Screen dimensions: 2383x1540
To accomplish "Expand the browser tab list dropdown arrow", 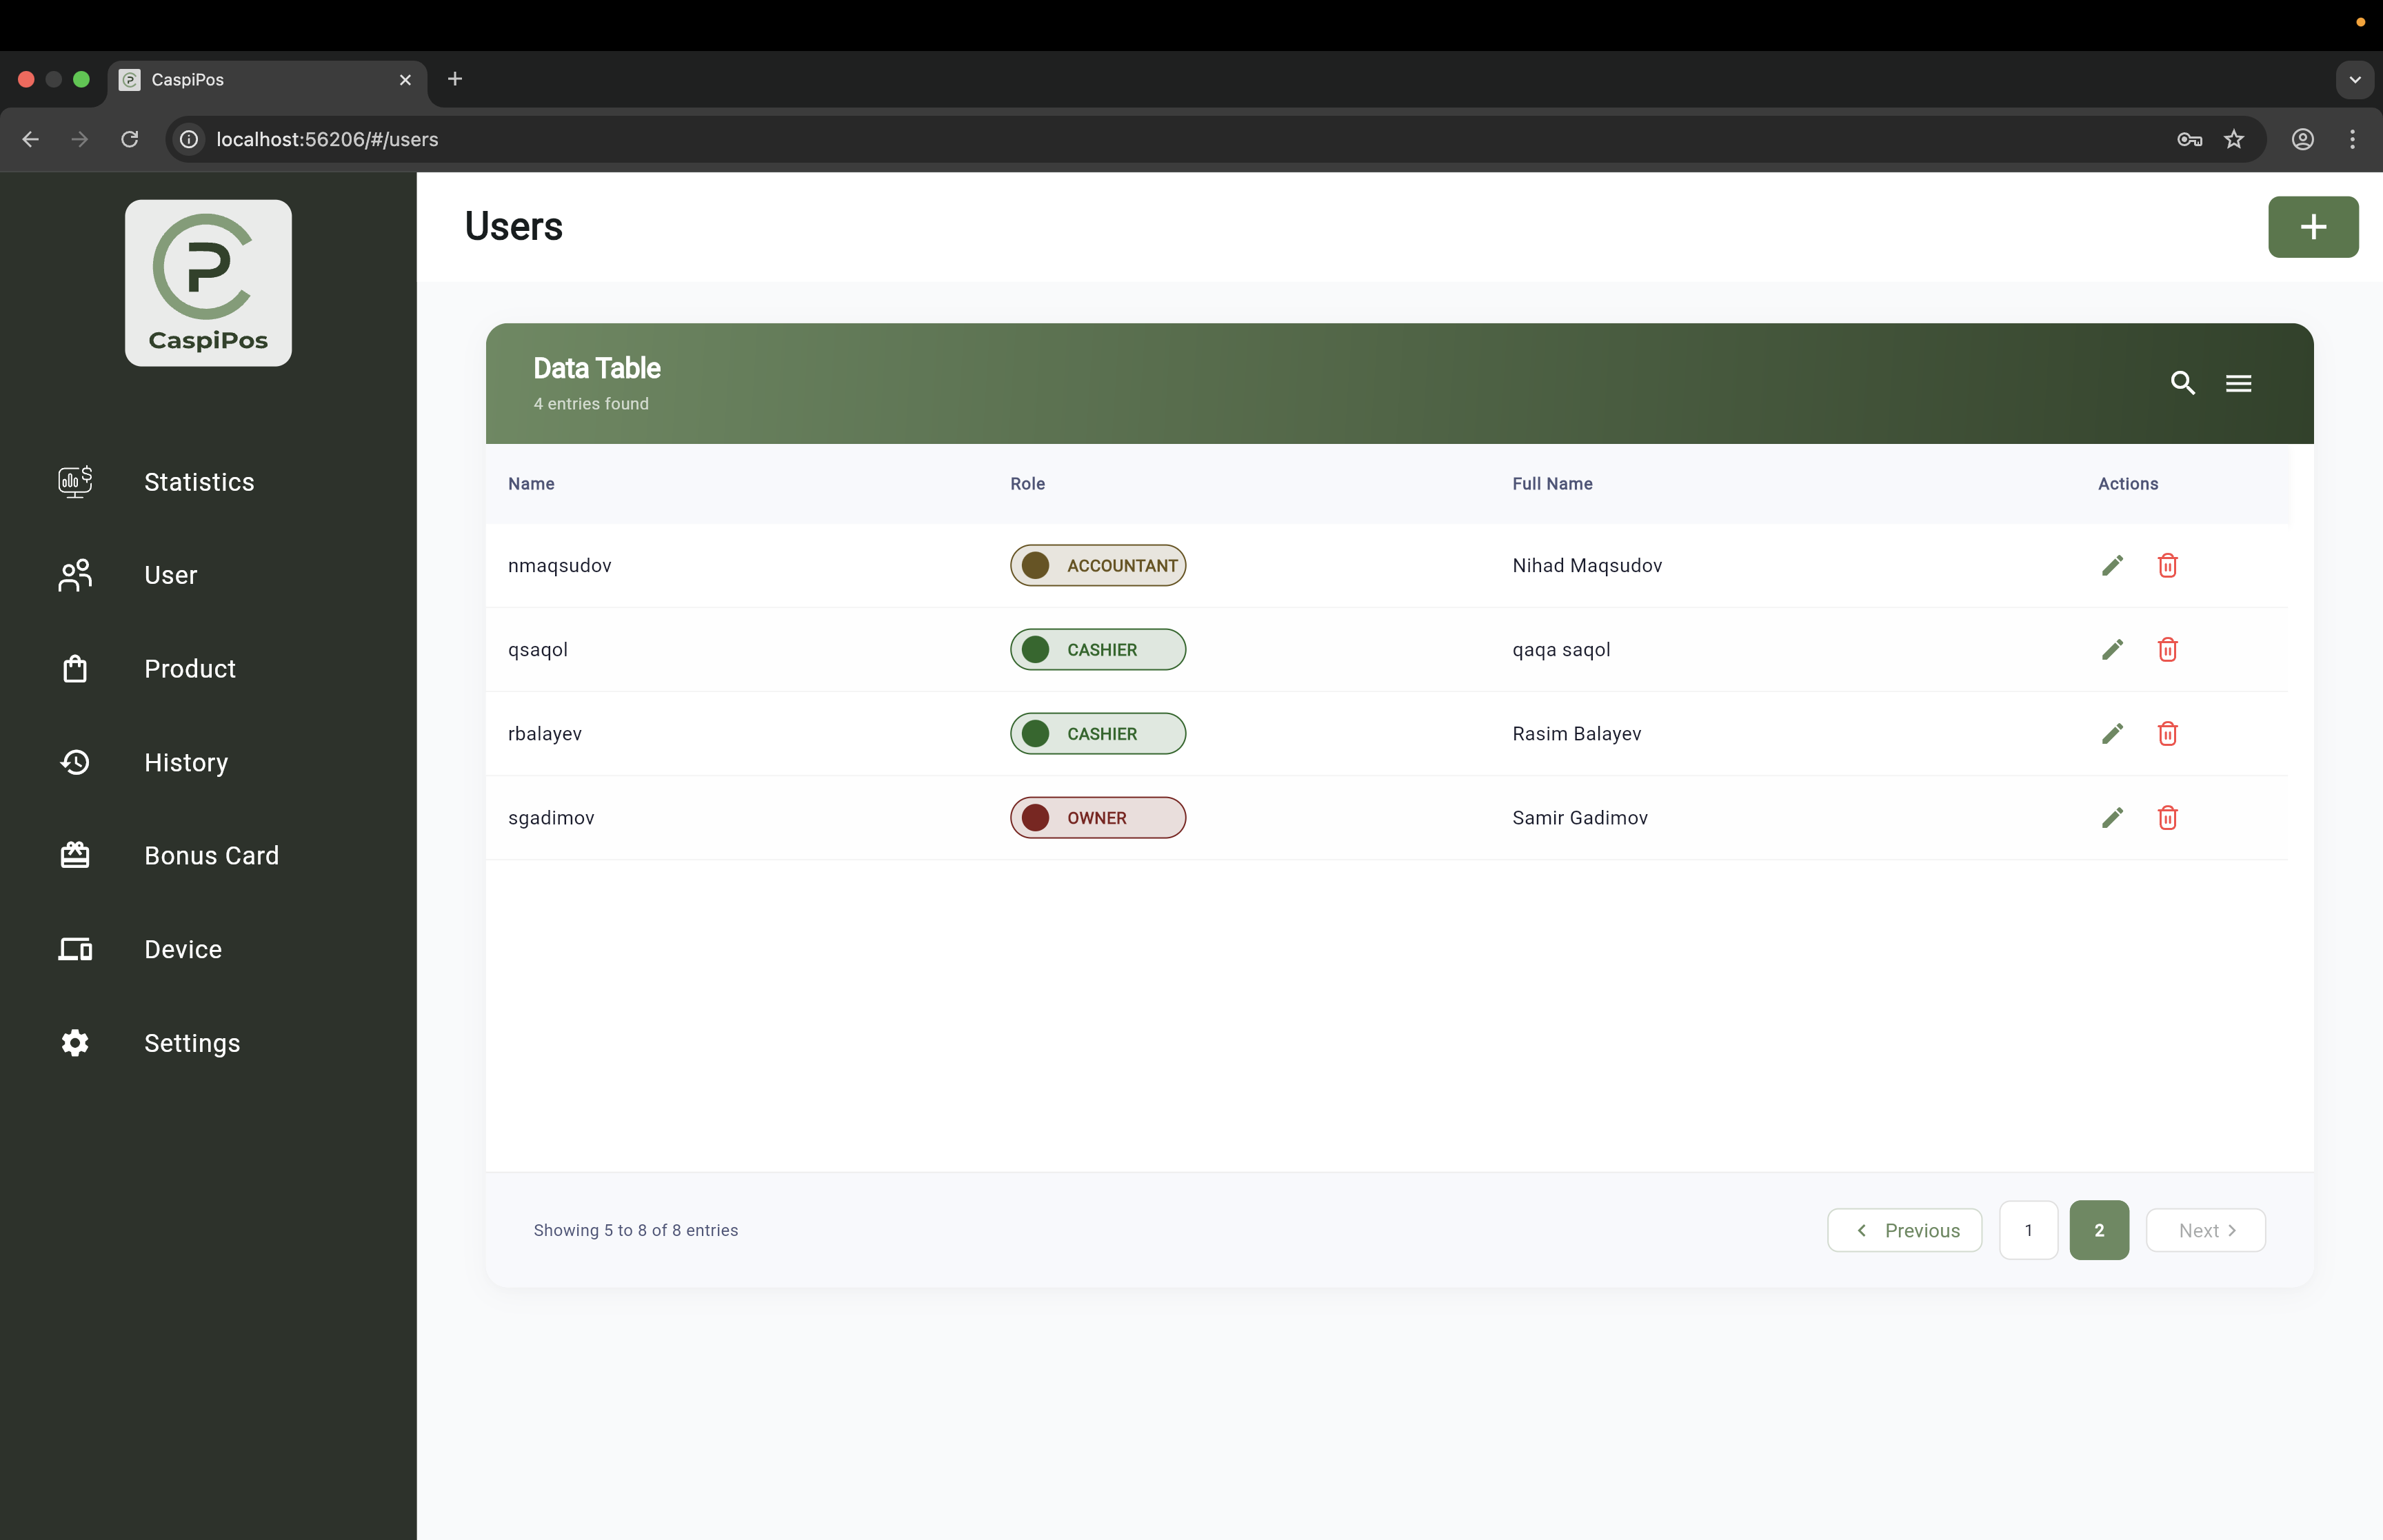I will [2354, 80].
